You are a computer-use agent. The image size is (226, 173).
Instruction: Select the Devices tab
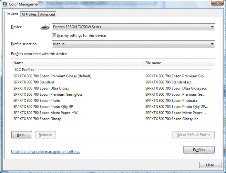tap(12, 14)
